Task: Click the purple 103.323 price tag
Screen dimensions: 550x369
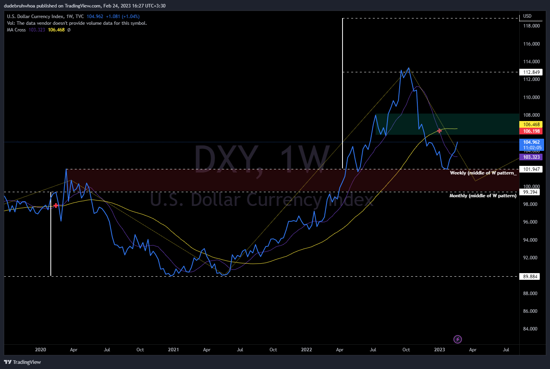Action: point(531,157)
